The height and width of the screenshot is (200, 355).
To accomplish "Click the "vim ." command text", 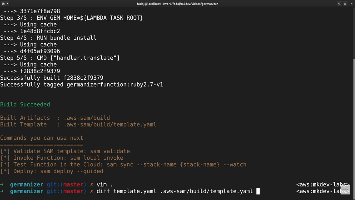I will [105, 184].
